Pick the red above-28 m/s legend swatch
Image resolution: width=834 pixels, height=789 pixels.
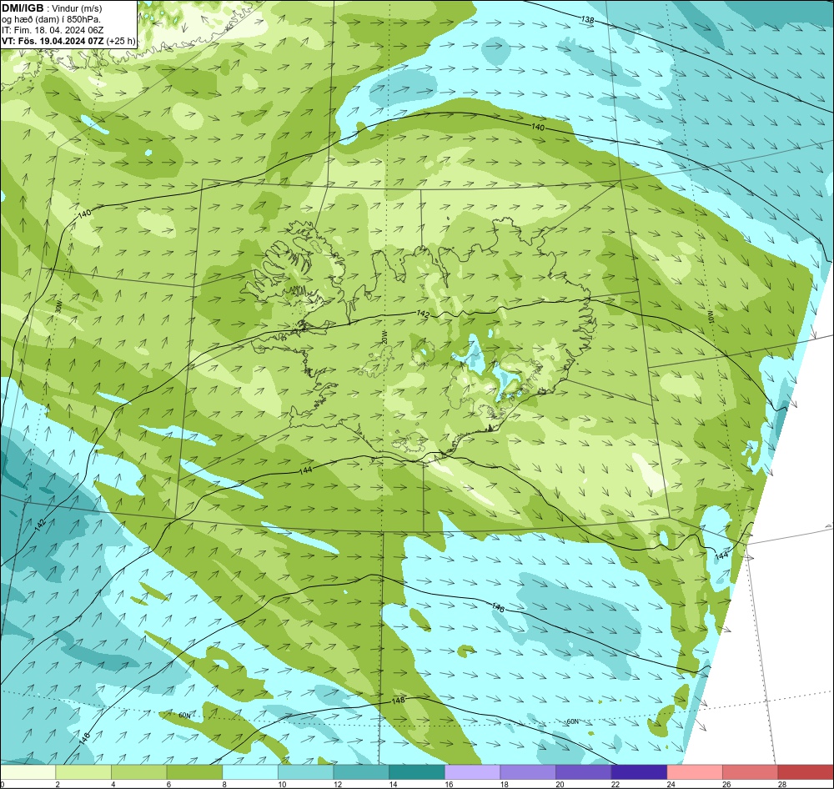click(806, 772)
